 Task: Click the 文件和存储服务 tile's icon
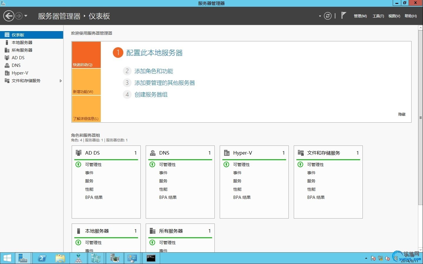(x=301, y=153)
